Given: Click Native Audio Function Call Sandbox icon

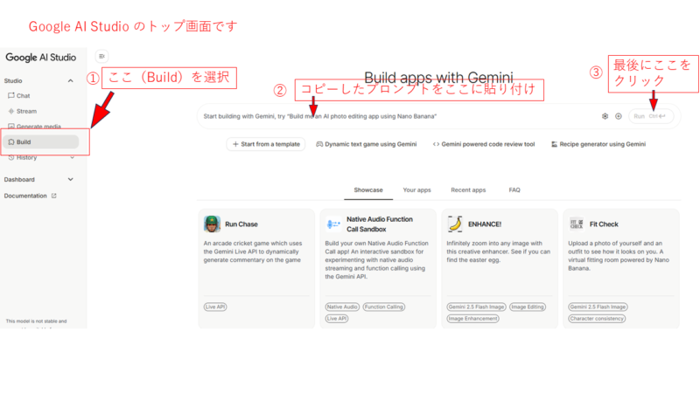Looking at the screenshot, I should pos(333,224).
